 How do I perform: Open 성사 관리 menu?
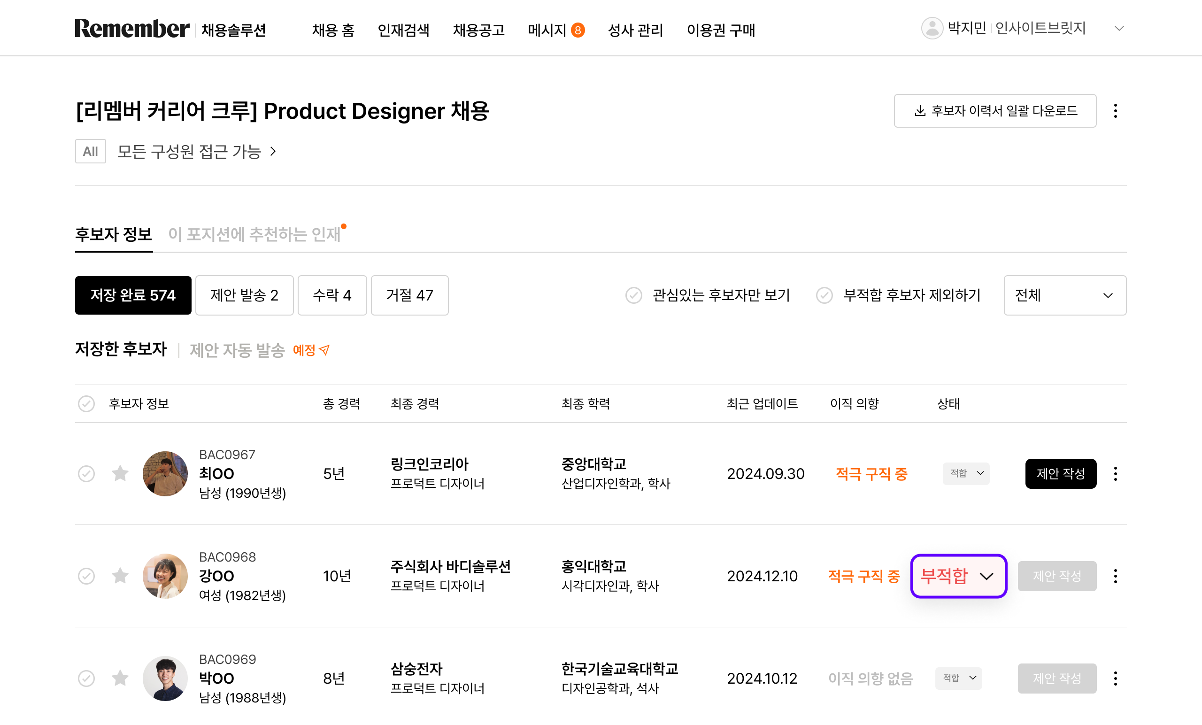point(636,30)
